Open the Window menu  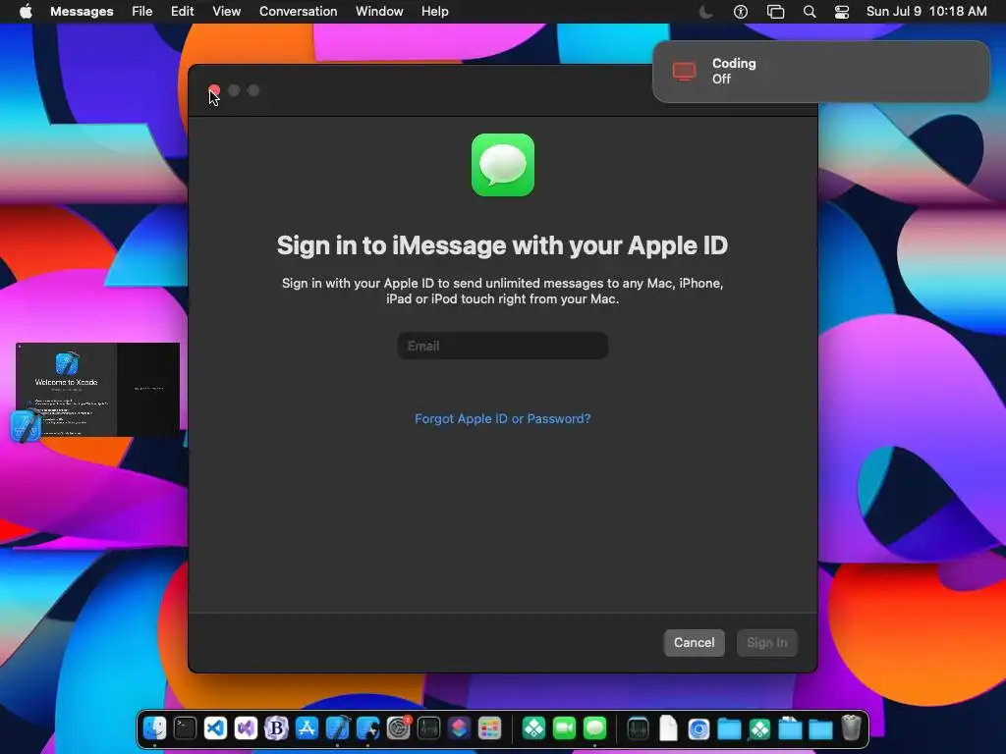coord(379,12)
